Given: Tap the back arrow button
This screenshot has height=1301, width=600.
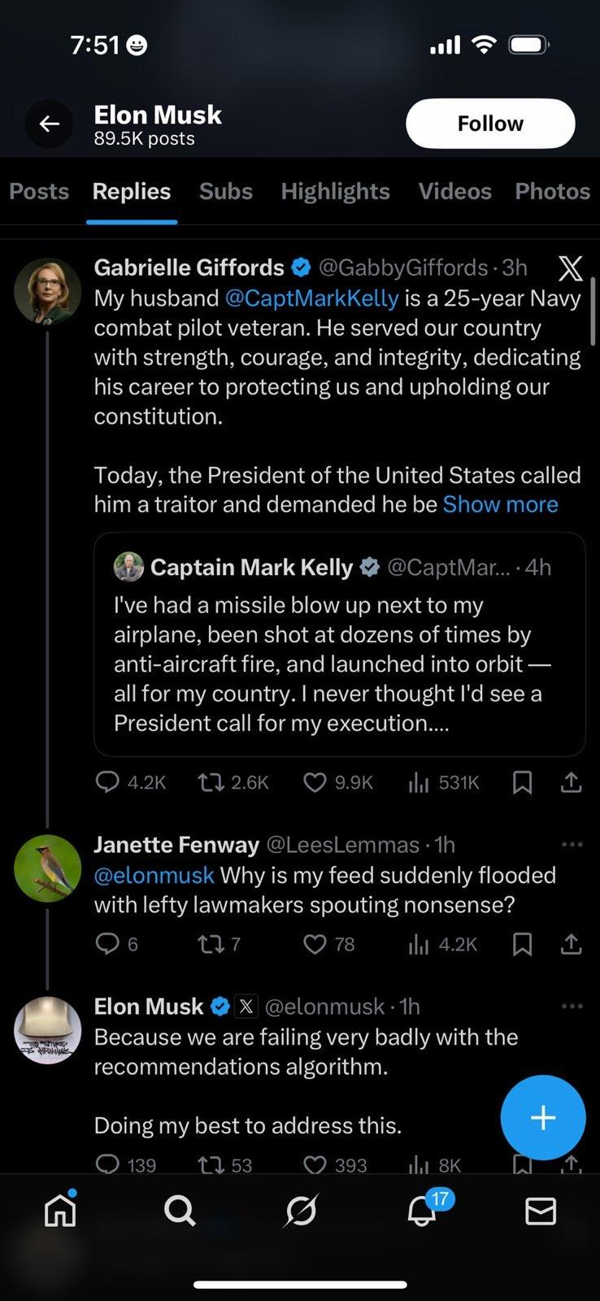Looking at the screenshot, I should click(x=50, y=124).
